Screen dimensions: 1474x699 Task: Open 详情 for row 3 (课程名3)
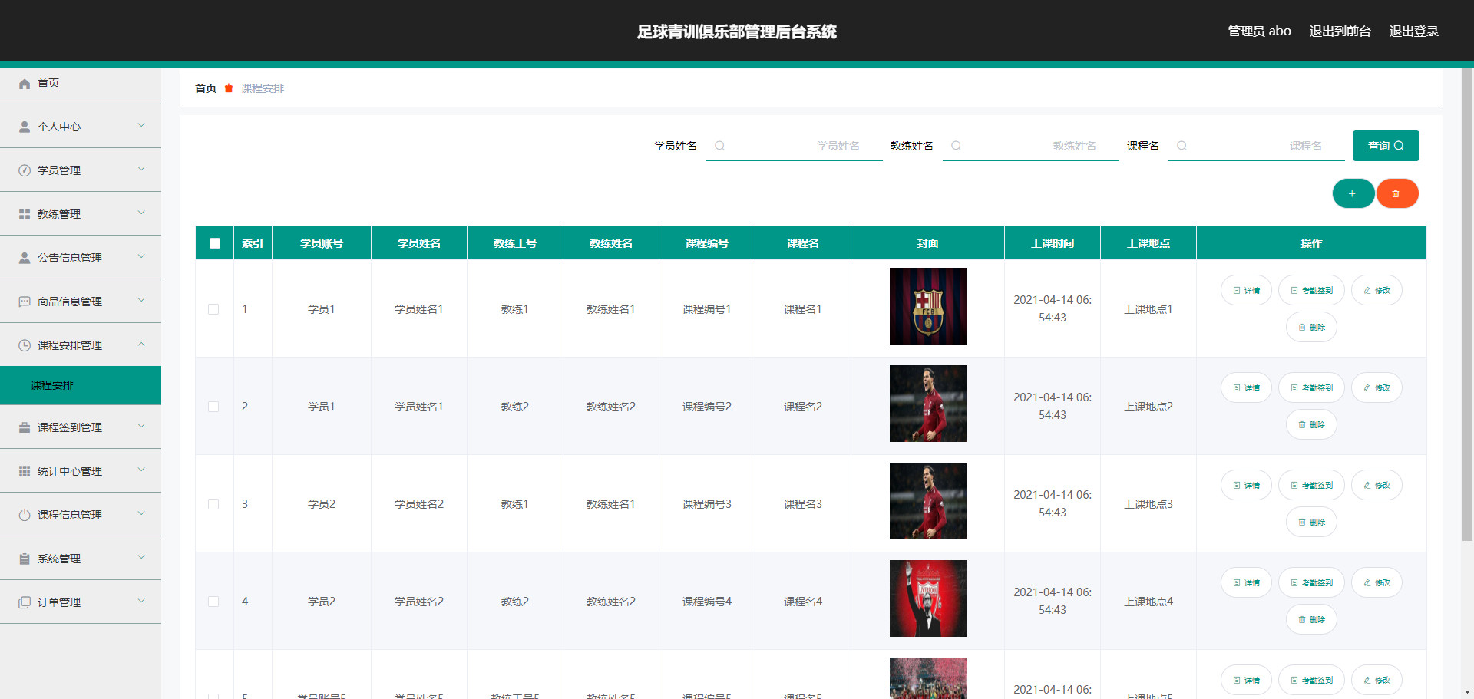[1246, 485]
